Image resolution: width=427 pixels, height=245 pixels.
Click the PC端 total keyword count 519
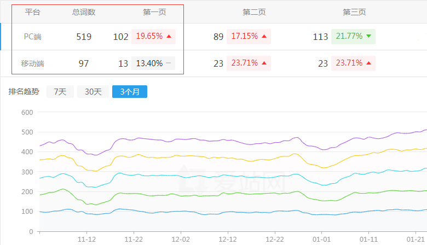pyautogui.click(x=84, y=37)
